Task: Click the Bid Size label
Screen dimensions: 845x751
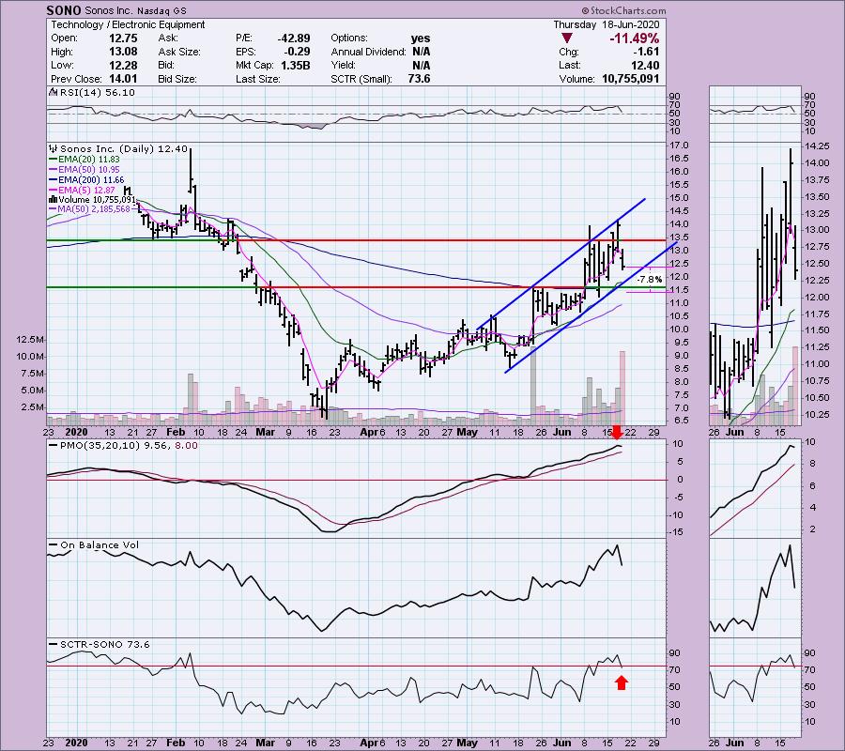Action: pos(177,79)
